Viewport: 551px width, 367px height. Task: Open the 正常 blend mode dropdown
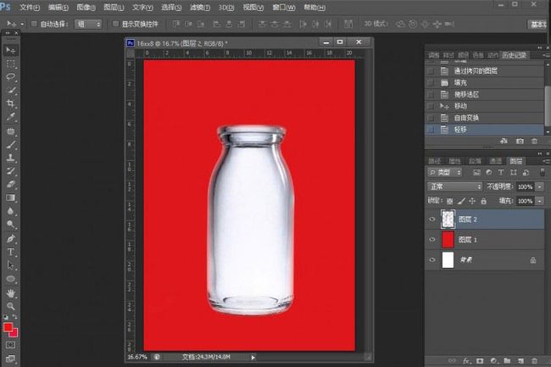tap(454, 186)
